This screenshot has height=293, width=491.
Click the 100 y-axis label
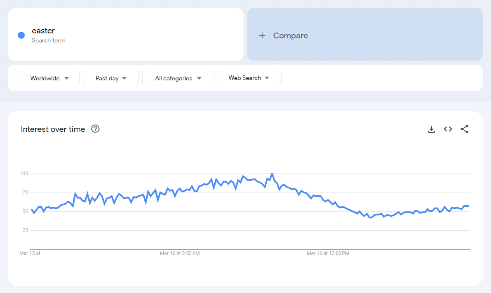coord(24,173)
